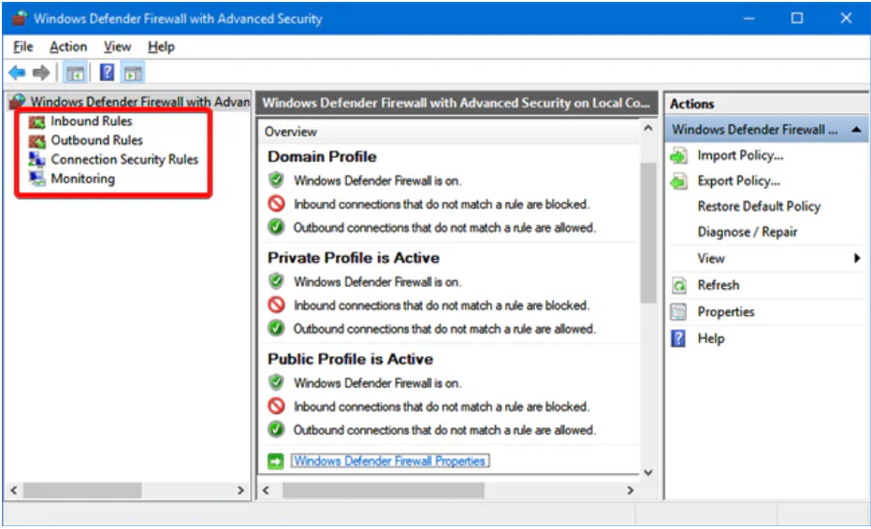Click the Outbound Rules icon in tree
Viewport: 871px width, 529px height.
click(x=36, y=140)
